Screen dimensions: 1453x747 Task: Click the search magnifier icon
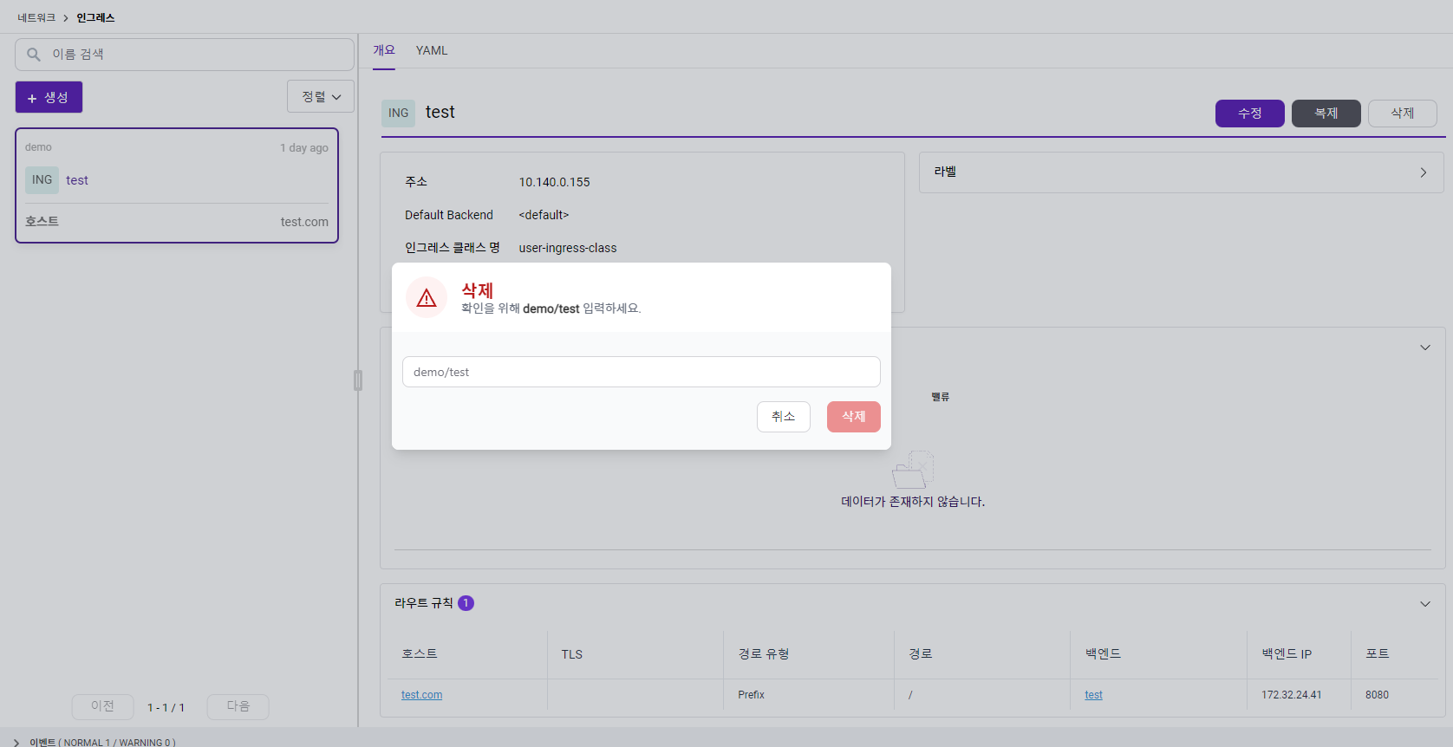(34, 55)
